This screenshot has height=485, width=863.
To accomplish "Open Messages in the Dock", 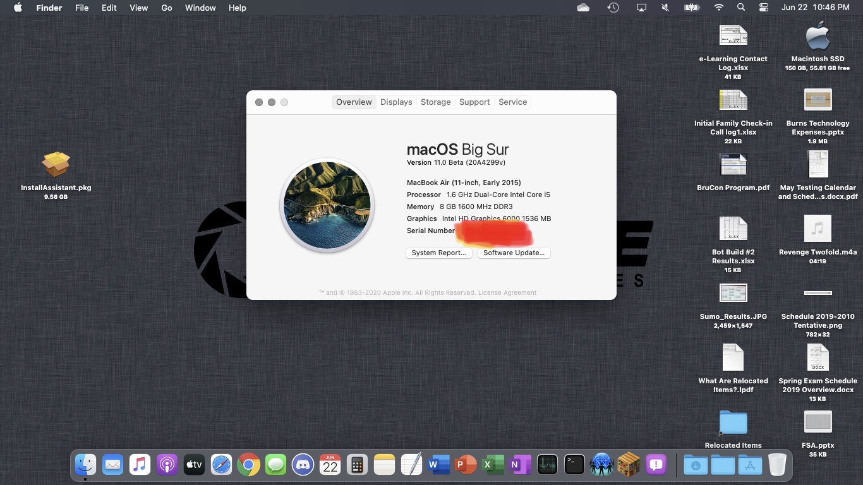I will click(x=275, y=465).
